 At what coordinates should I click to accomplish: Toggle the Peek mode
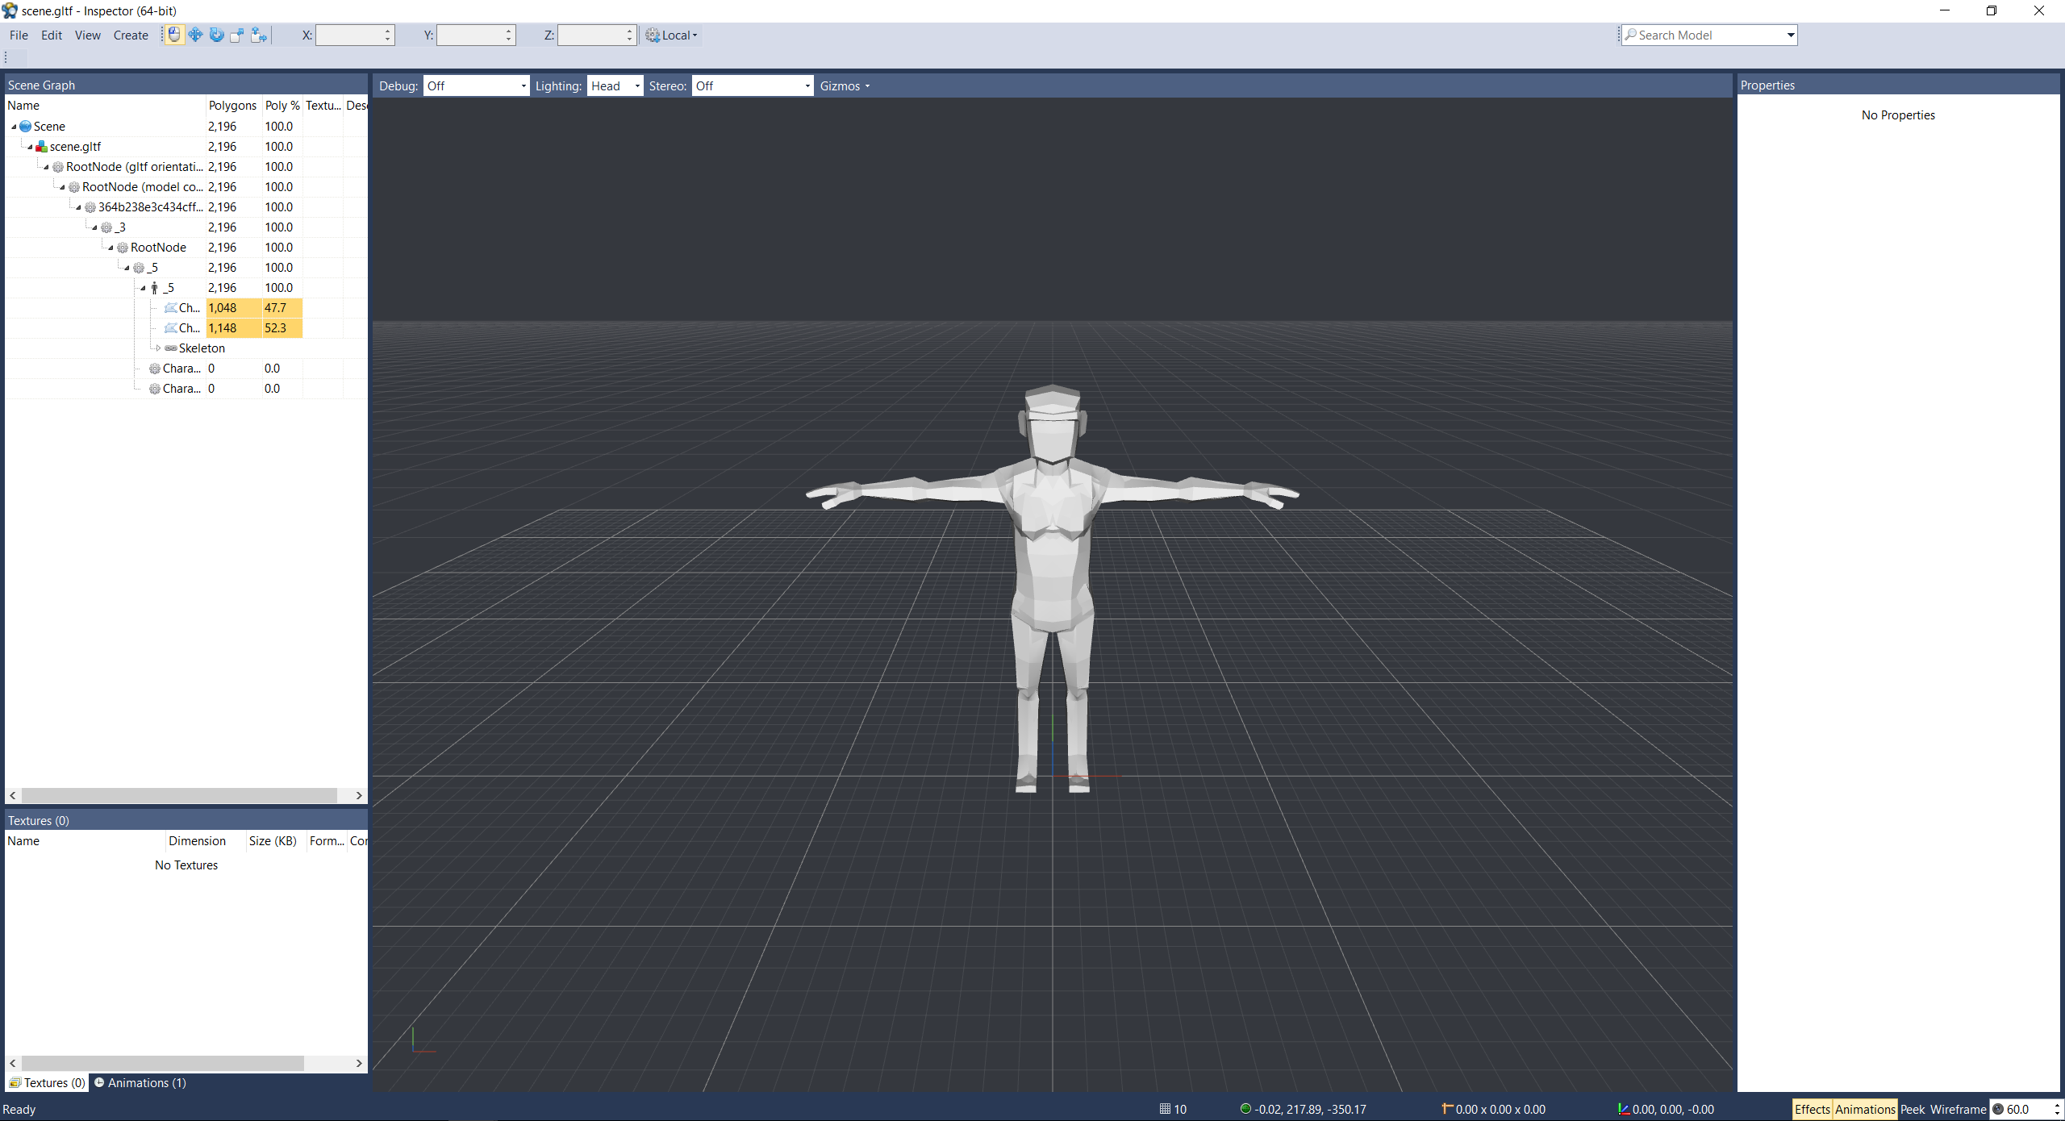pyautogui.click(x=1912, y=1109)
